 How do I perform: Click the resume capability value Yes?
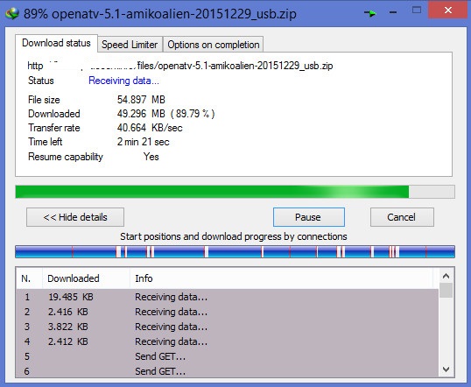(x=151, y=157)
